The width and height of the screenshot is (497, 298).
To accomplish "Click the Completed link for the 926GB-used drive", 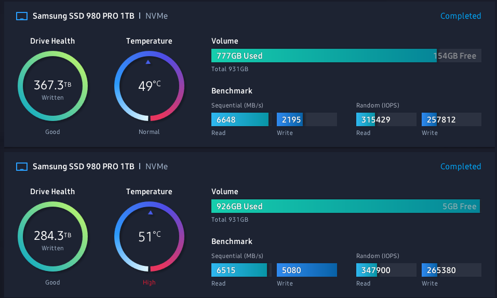I will point(461,167).
